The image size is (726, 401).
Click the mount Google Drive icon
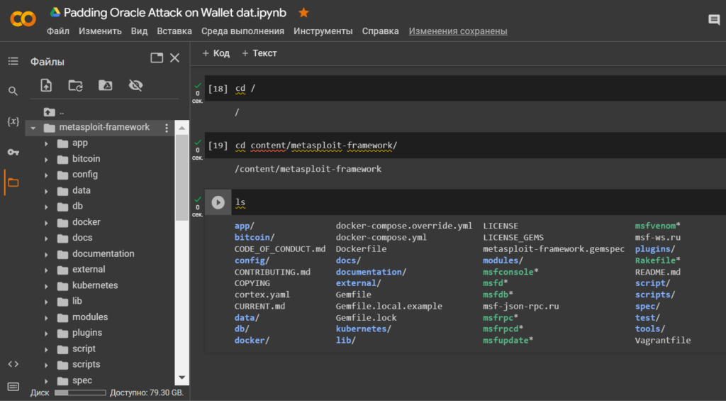click(x=105, y=85)
